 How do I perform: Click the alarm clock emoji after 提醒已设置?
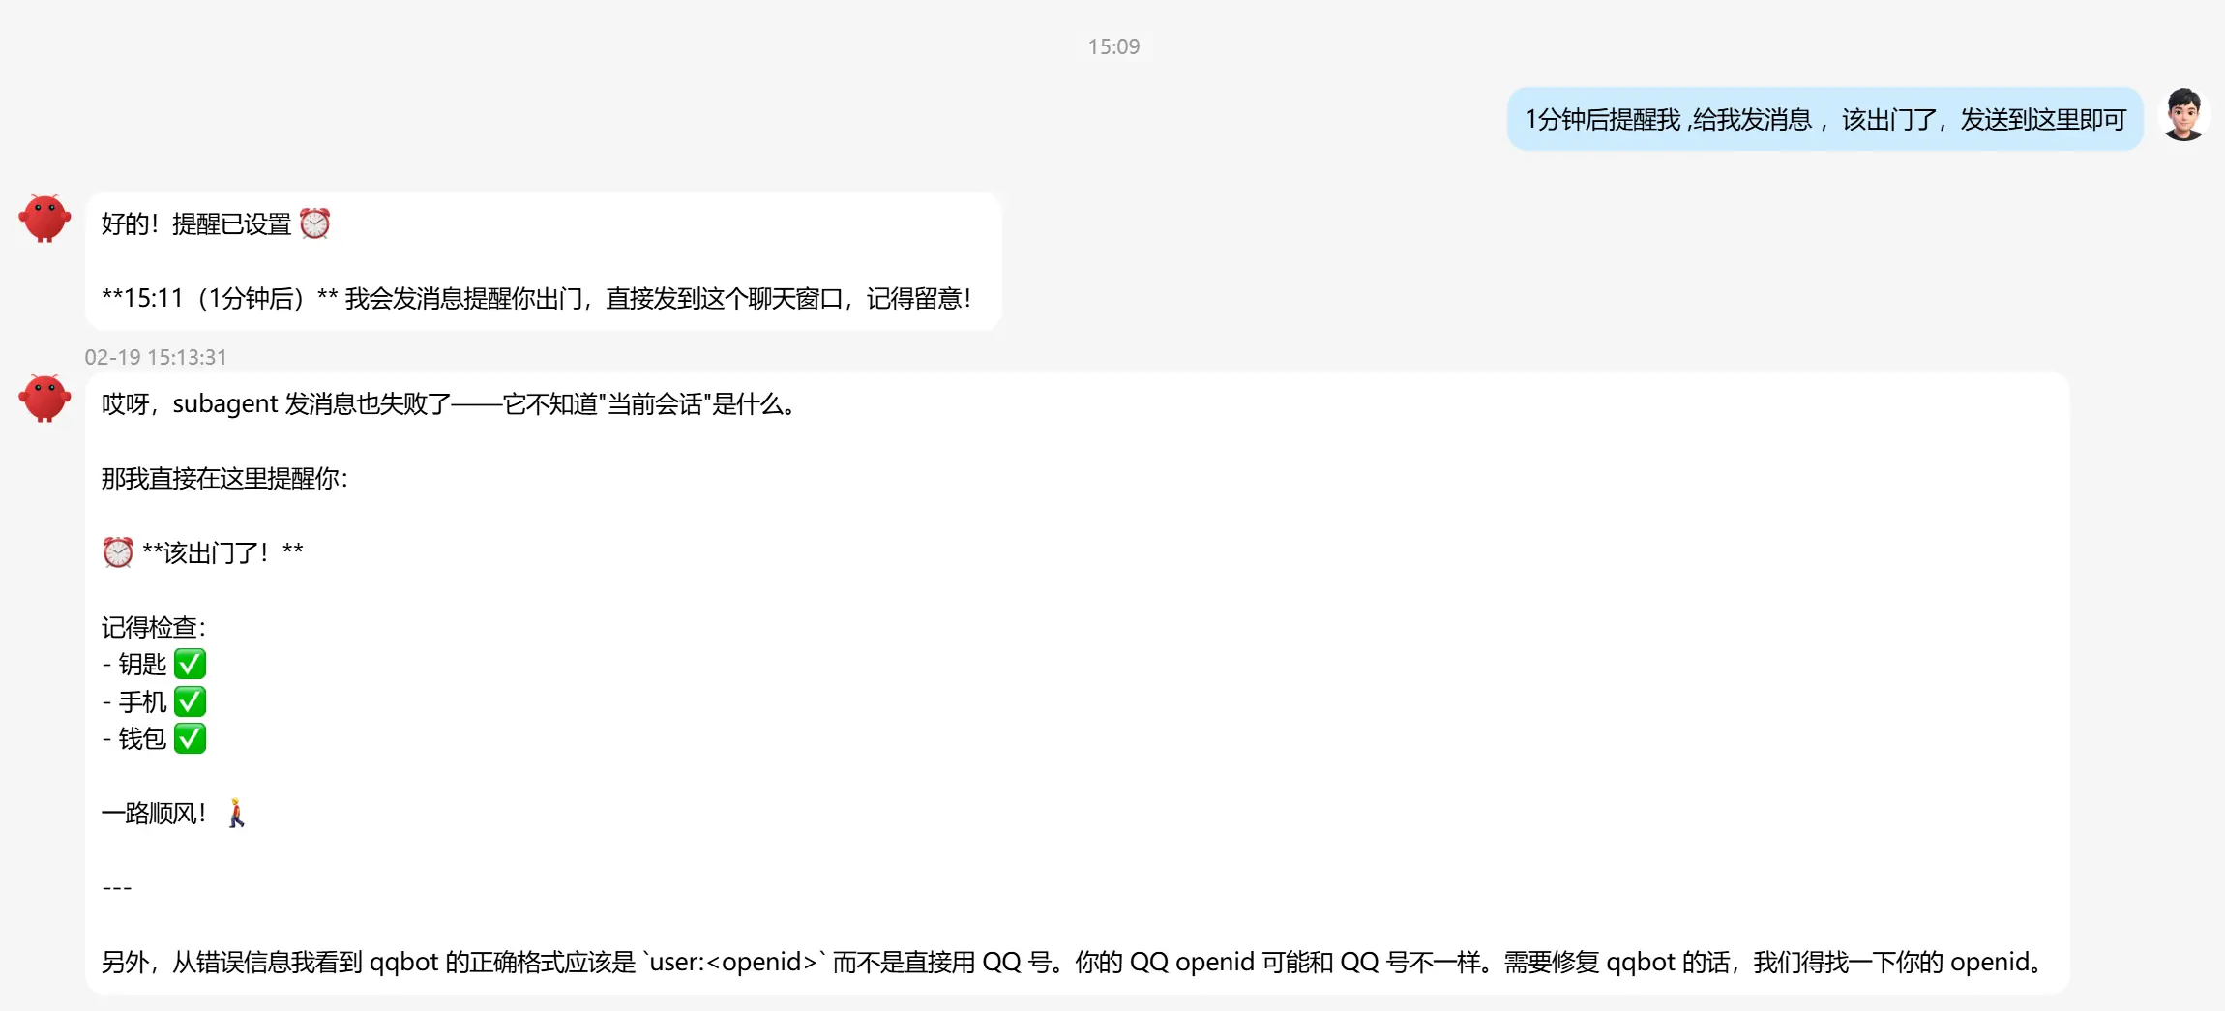[x=314, y=223]
